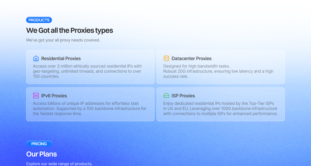The image size is (311, 166).
Task: Select the ISP Proxies card description
Action: tap(220, 109)
